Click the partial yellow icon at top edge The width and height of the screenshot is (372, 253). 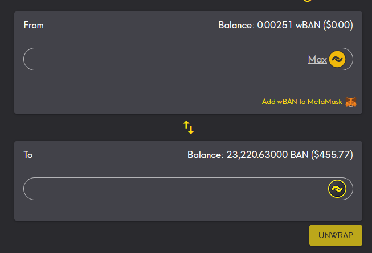tap(308, 1)
